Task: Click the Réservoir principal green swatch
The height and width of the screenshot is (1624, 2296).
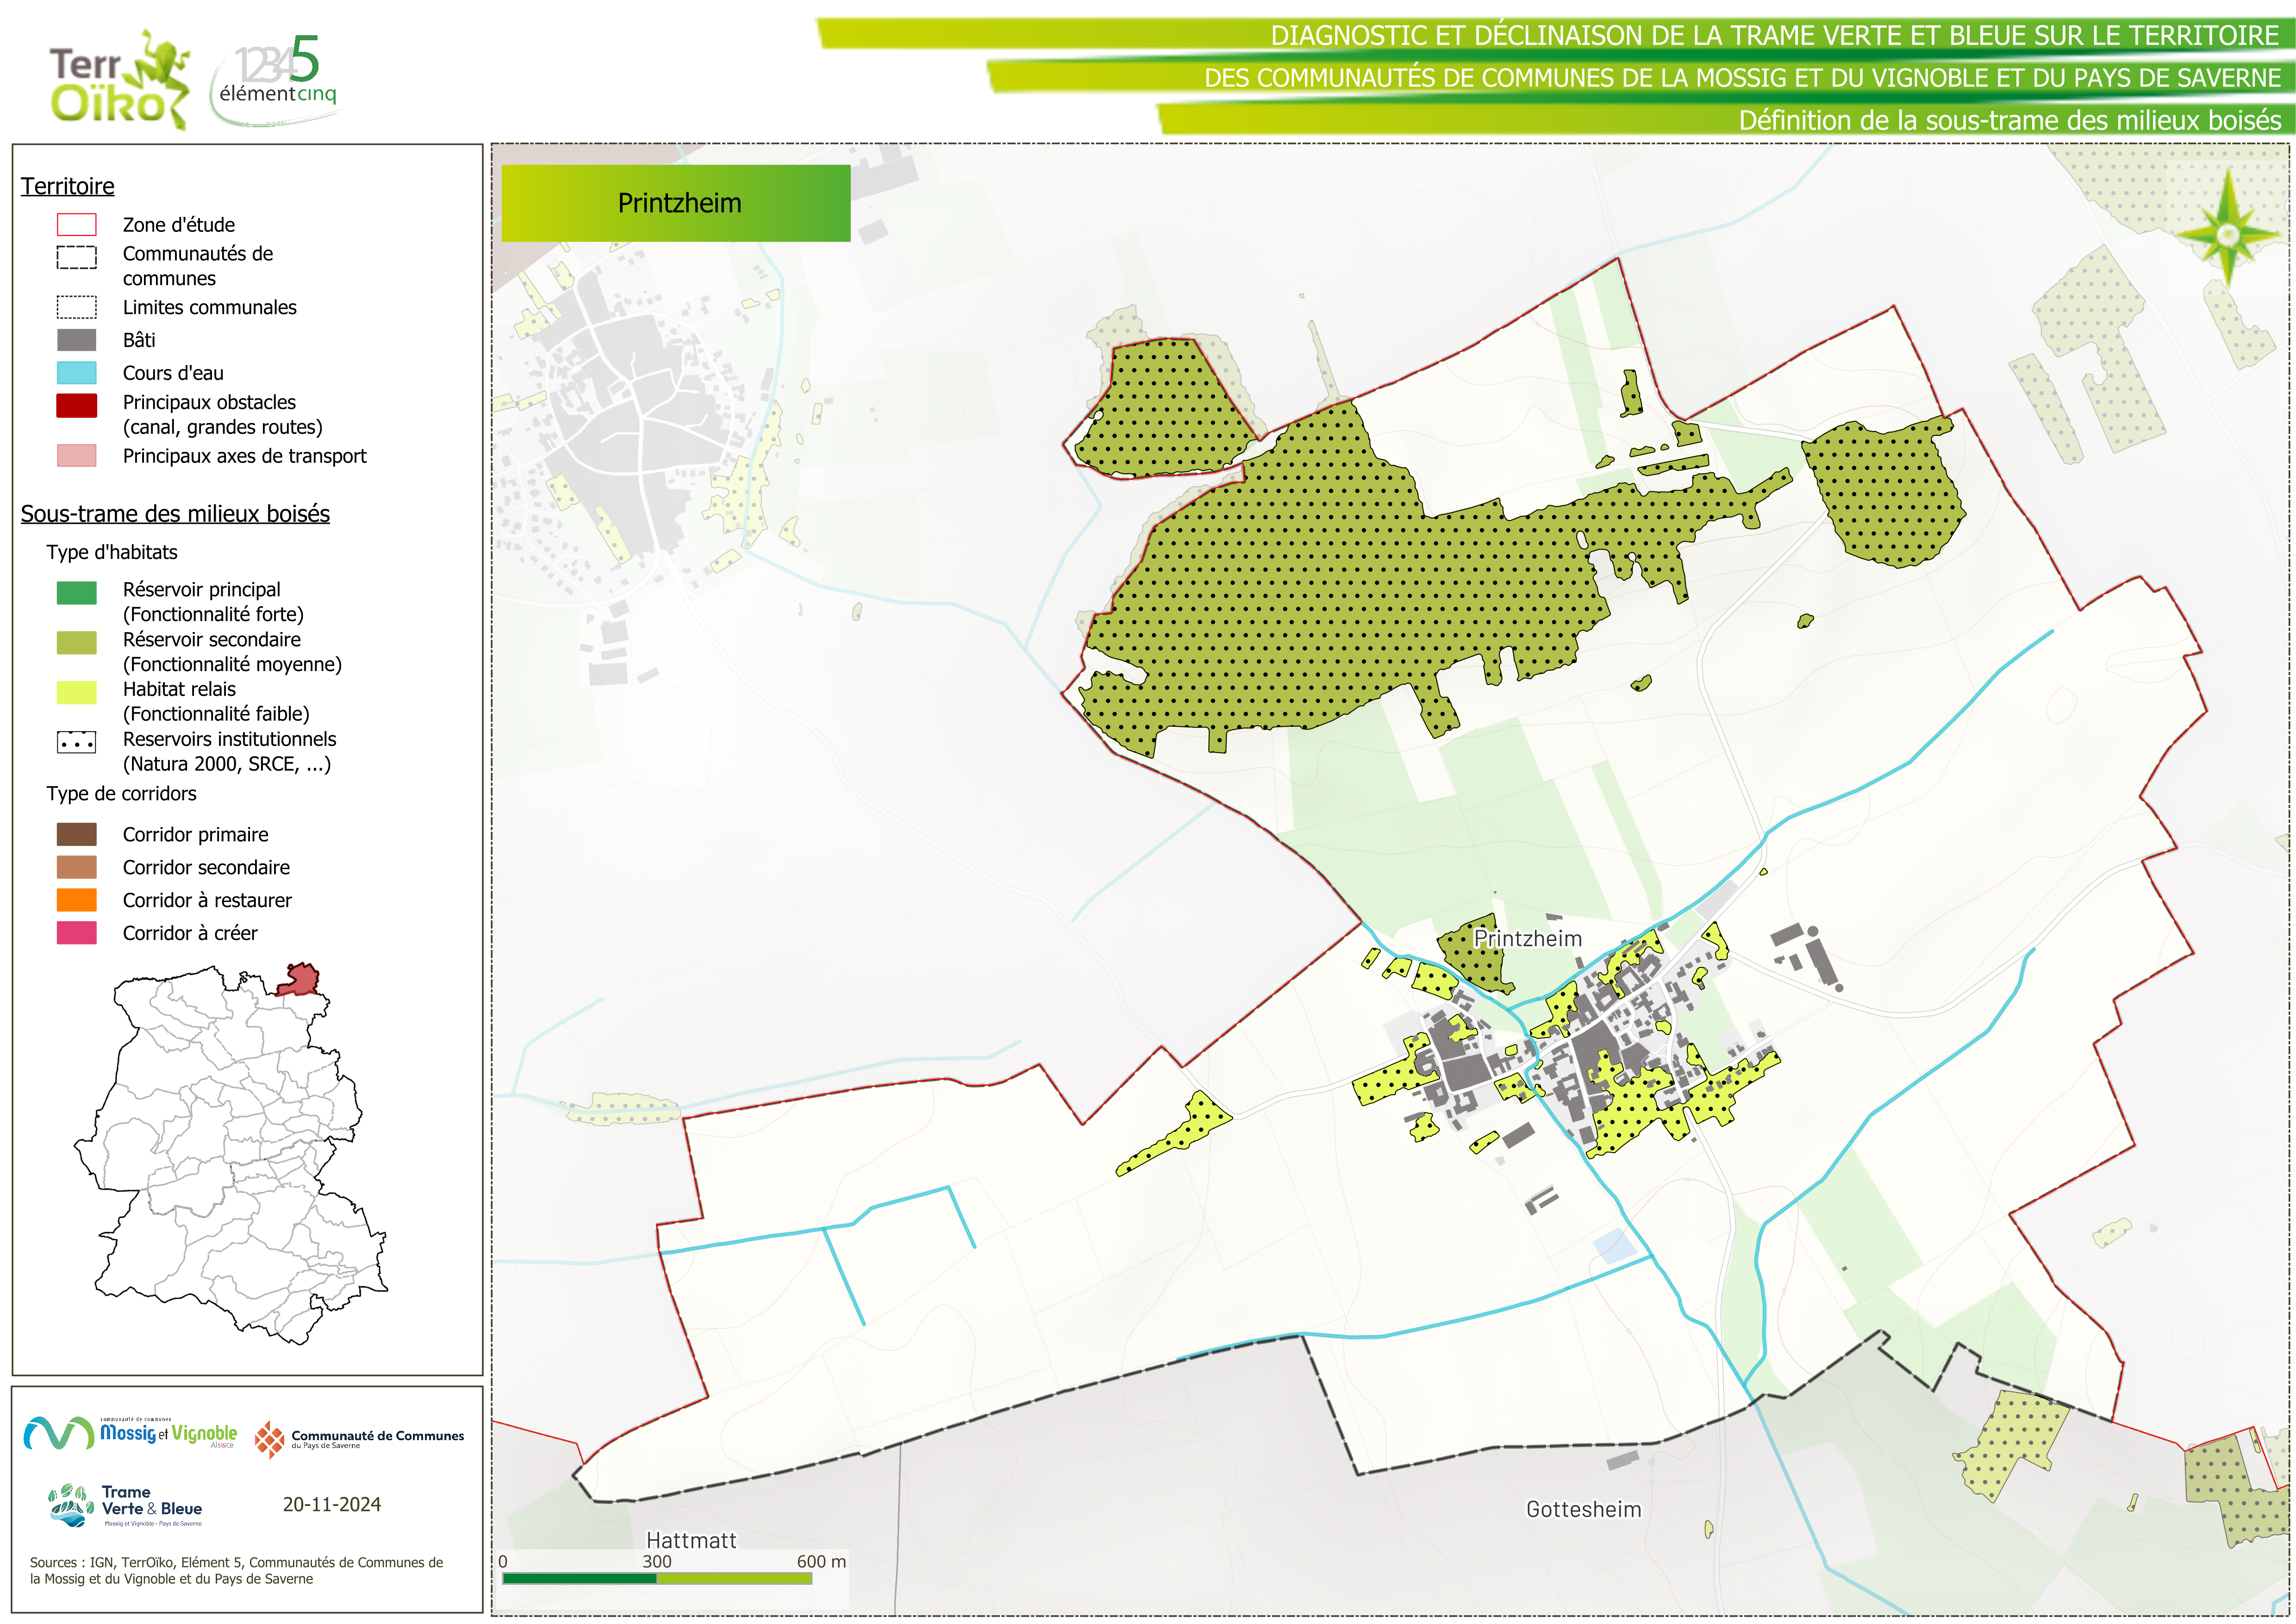Action: click(x=77, y=592)
